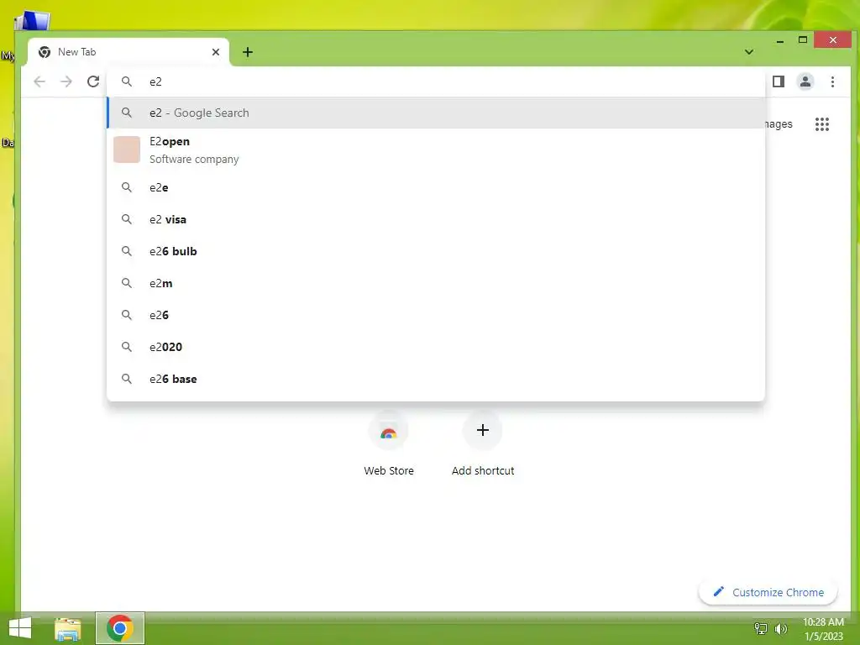Image resolution: width=860 pixels, height=645 pixels.
Task: Click the search icon beside 'e2 visa'
Action: (127, 219)
